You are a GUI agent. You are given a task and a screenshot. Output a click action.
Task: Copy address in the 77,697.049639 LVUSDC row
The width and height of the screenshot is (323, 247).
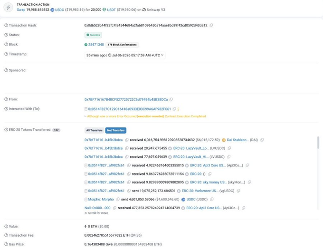coord(127,157)
